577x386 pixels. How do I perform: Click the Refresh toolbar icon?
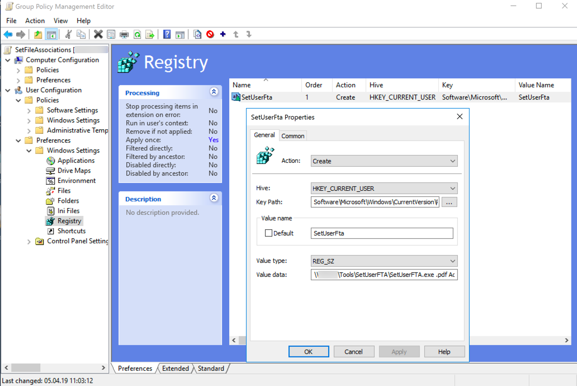pyautogui.click(x=137, y=35)
